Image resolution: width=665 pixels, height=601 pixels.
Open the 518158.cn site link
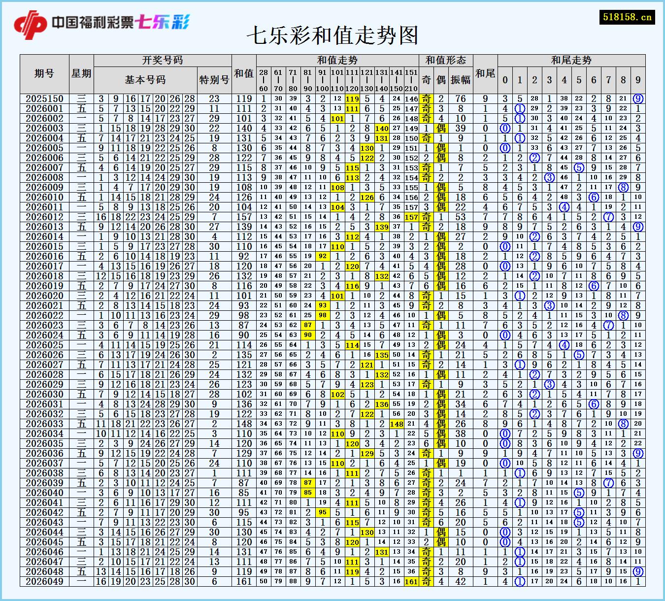[x=628, y=17]
